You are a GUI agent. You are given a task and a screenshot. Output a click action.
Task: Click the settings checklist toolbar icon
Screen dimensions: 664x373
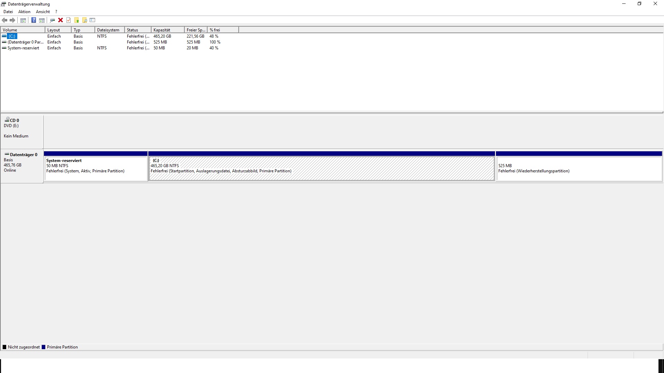pos(92,20)
